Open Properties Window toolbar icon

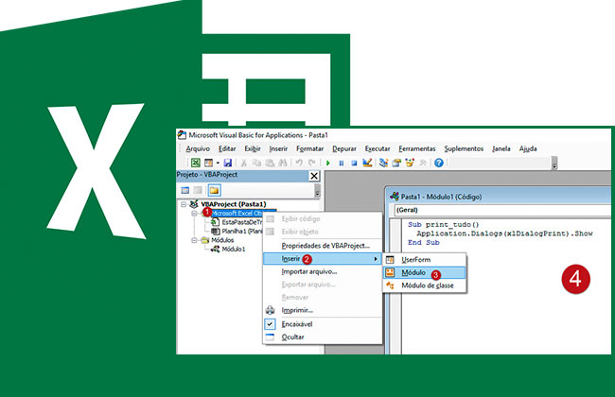click(396, 163)
